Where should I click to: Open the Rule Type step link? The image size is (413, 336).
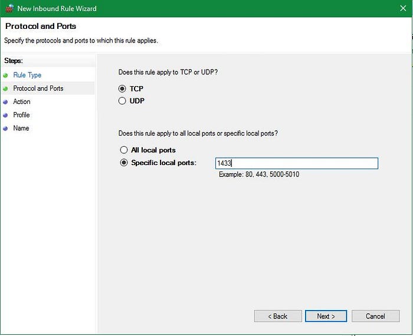(x=27, y=75)
